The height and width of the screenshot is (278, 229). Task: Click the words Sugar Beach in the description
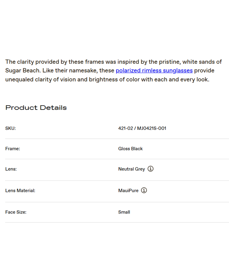click(21, 71)
